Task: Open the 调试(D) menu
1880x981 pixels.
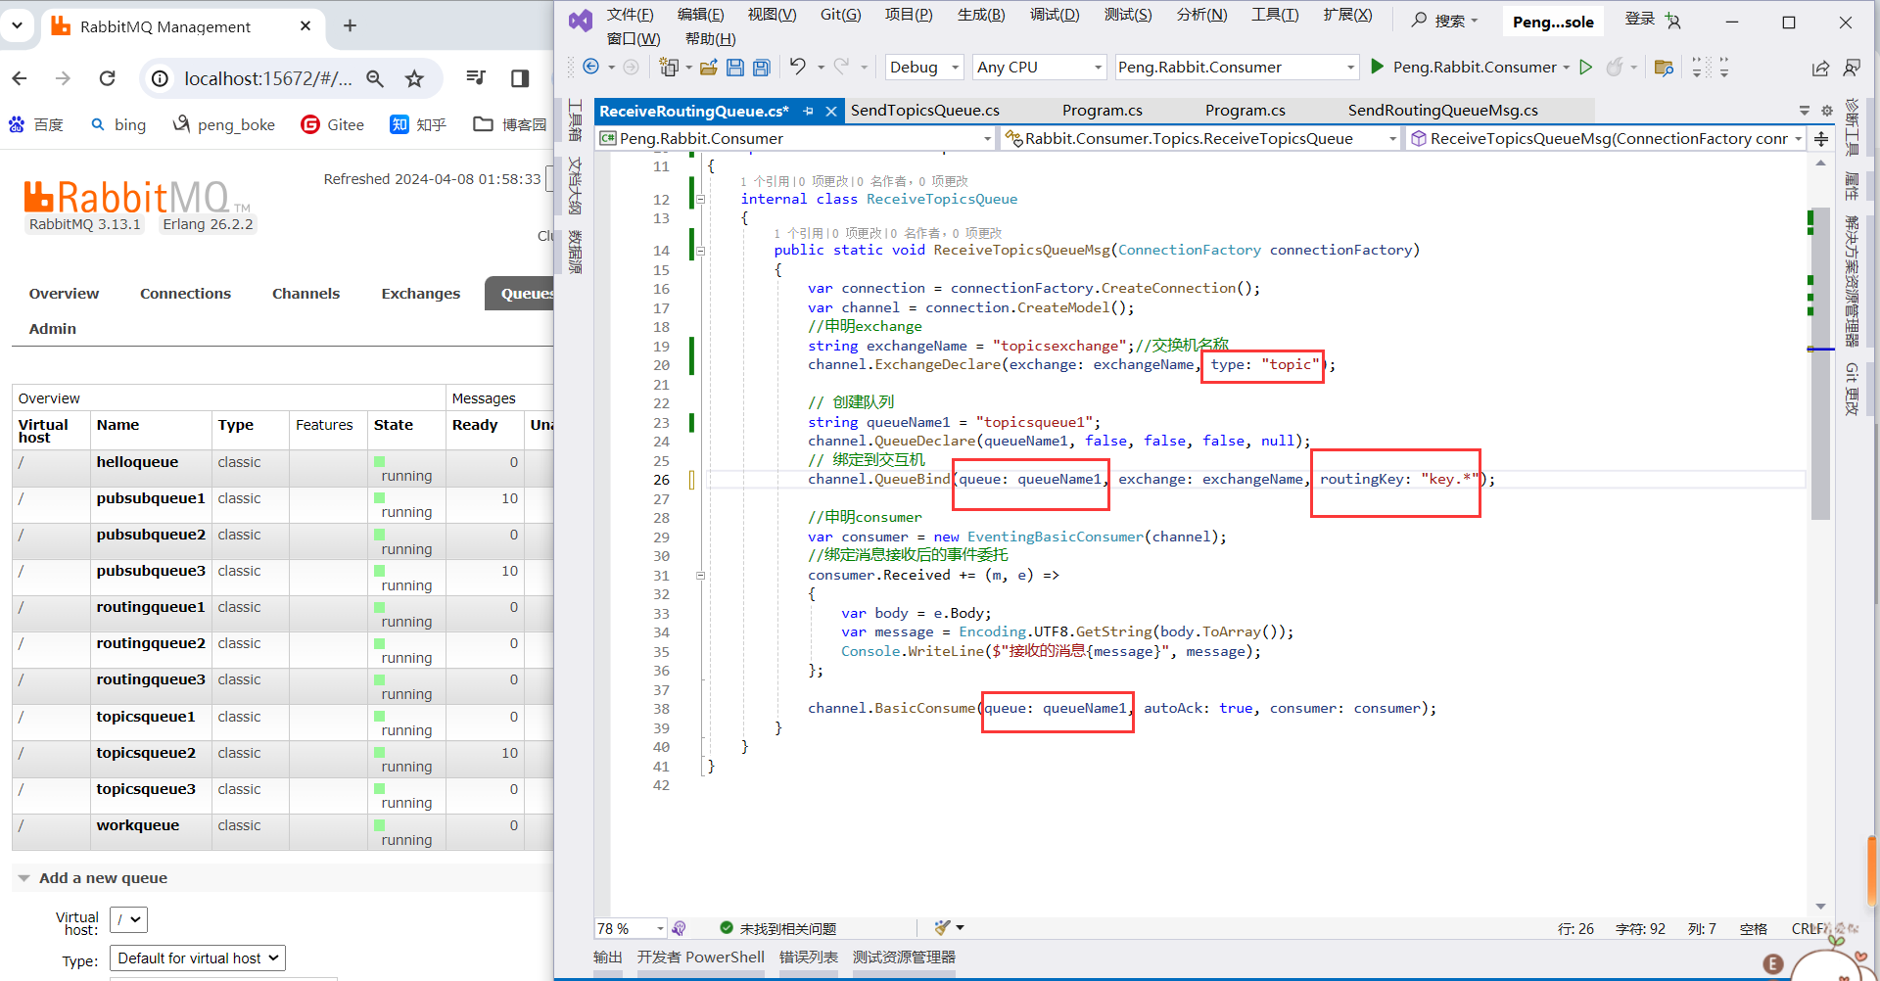Action: [1055, 15]
